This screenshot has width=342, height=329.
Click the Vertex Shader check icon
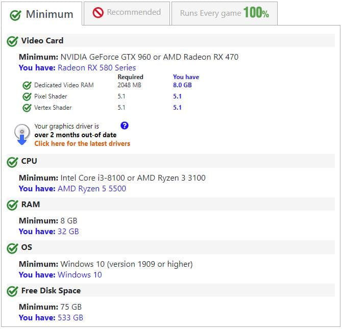[x=27, y=108]
